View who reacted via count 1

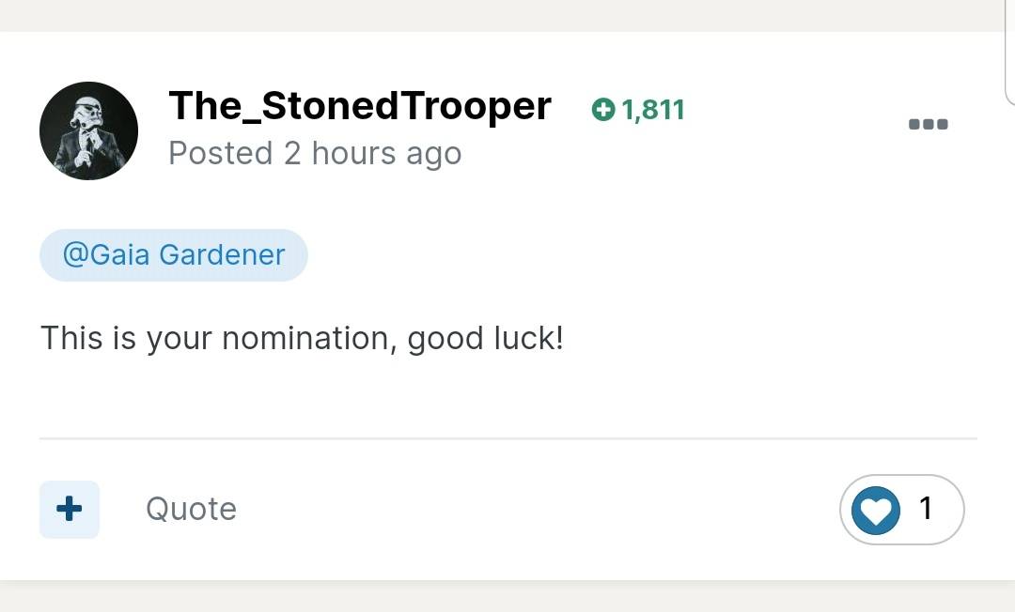(x=927, y=508)
